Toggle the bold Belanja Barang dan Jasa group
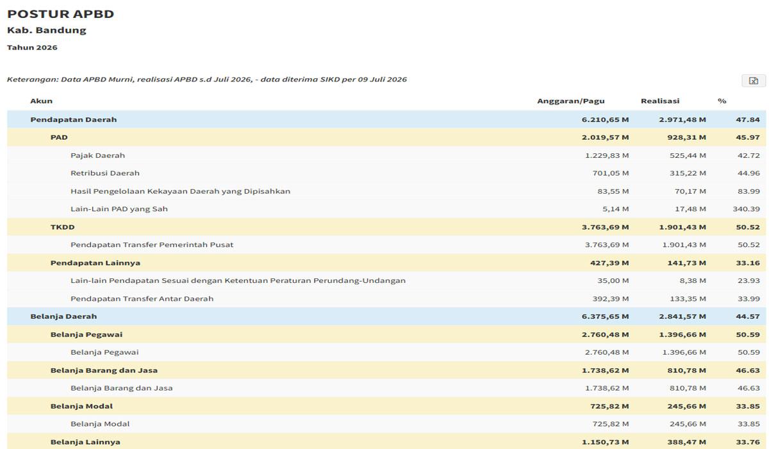 386,370
